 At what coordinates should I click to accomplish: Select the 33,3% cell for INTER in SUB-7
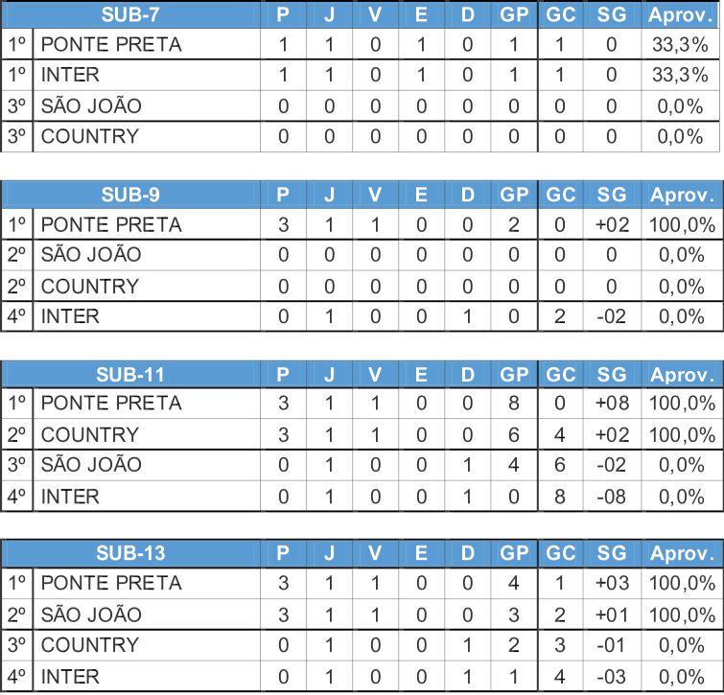click(x=680, y=75)
